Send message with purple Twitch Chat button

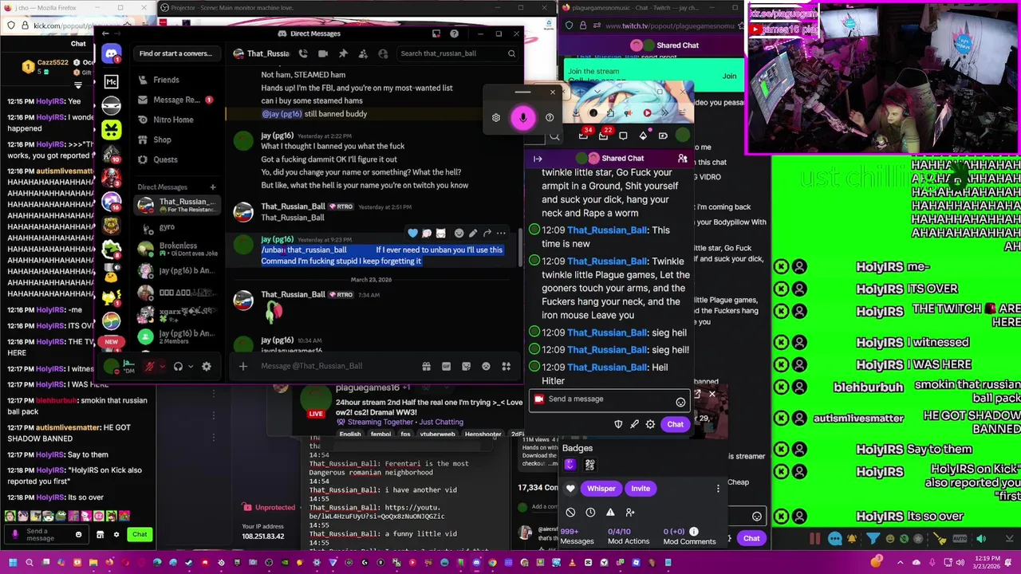click(676, 424)
